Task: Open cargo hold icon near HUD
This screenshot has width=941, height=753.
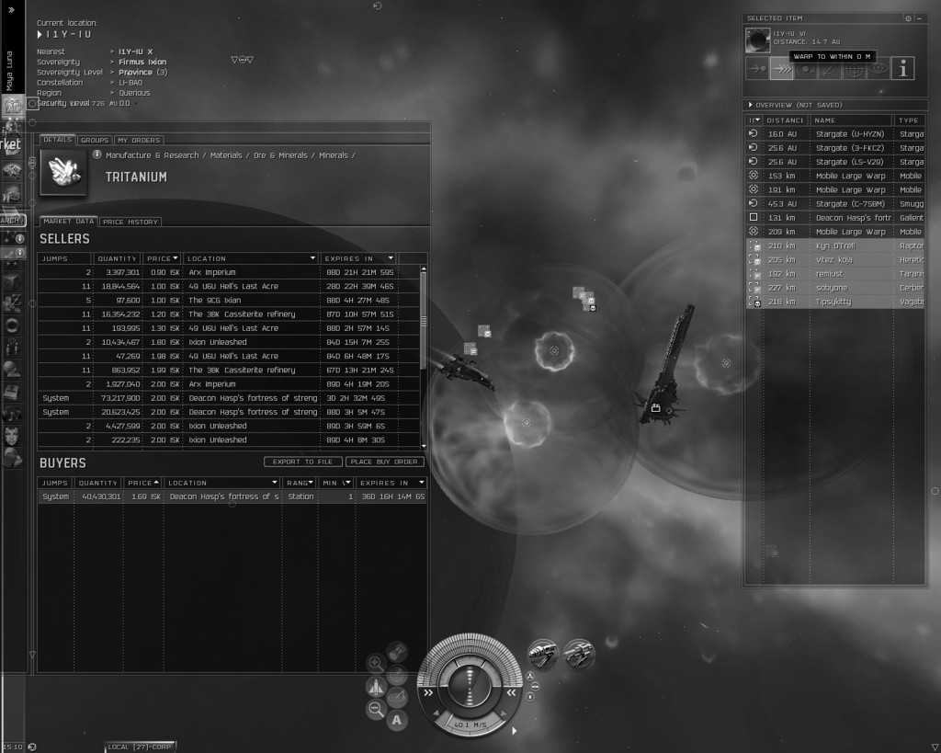Action: [397, 652]
